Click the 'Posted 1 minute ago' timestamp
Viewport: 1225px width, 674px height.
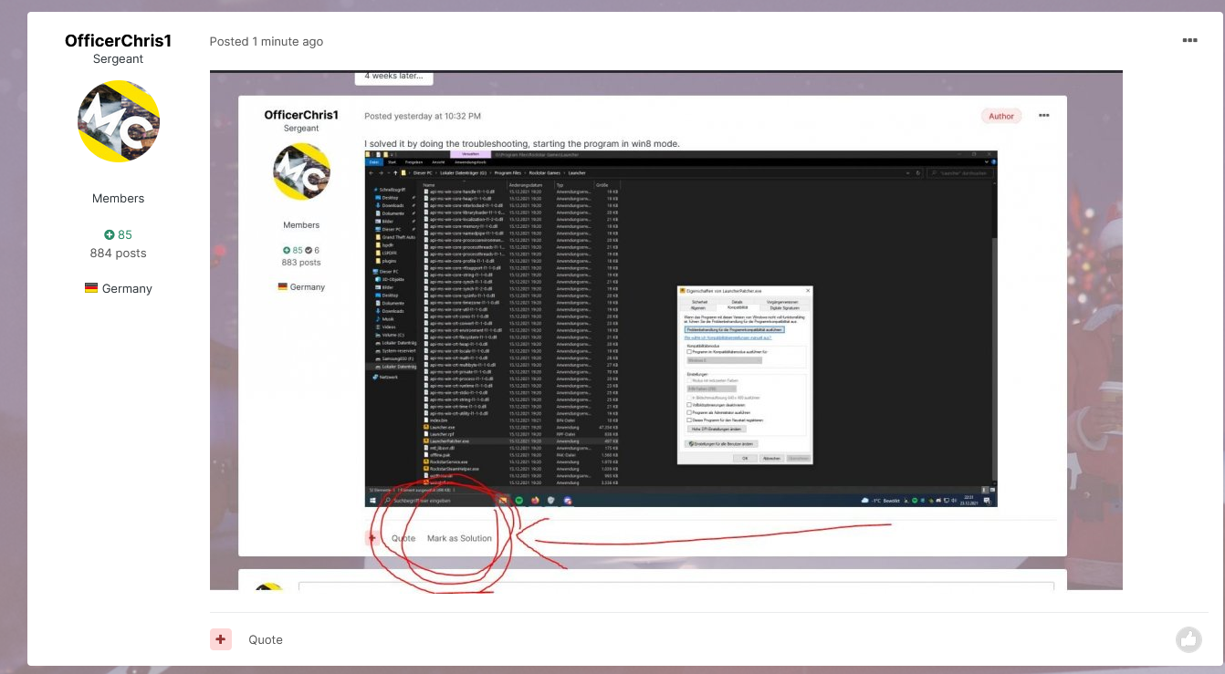pyautogui.click(x=267, y=41)
